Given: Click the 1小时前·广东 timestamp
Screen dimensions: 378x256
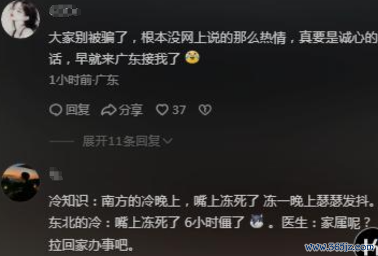Looking at the screenshot, I should point(84,80).
